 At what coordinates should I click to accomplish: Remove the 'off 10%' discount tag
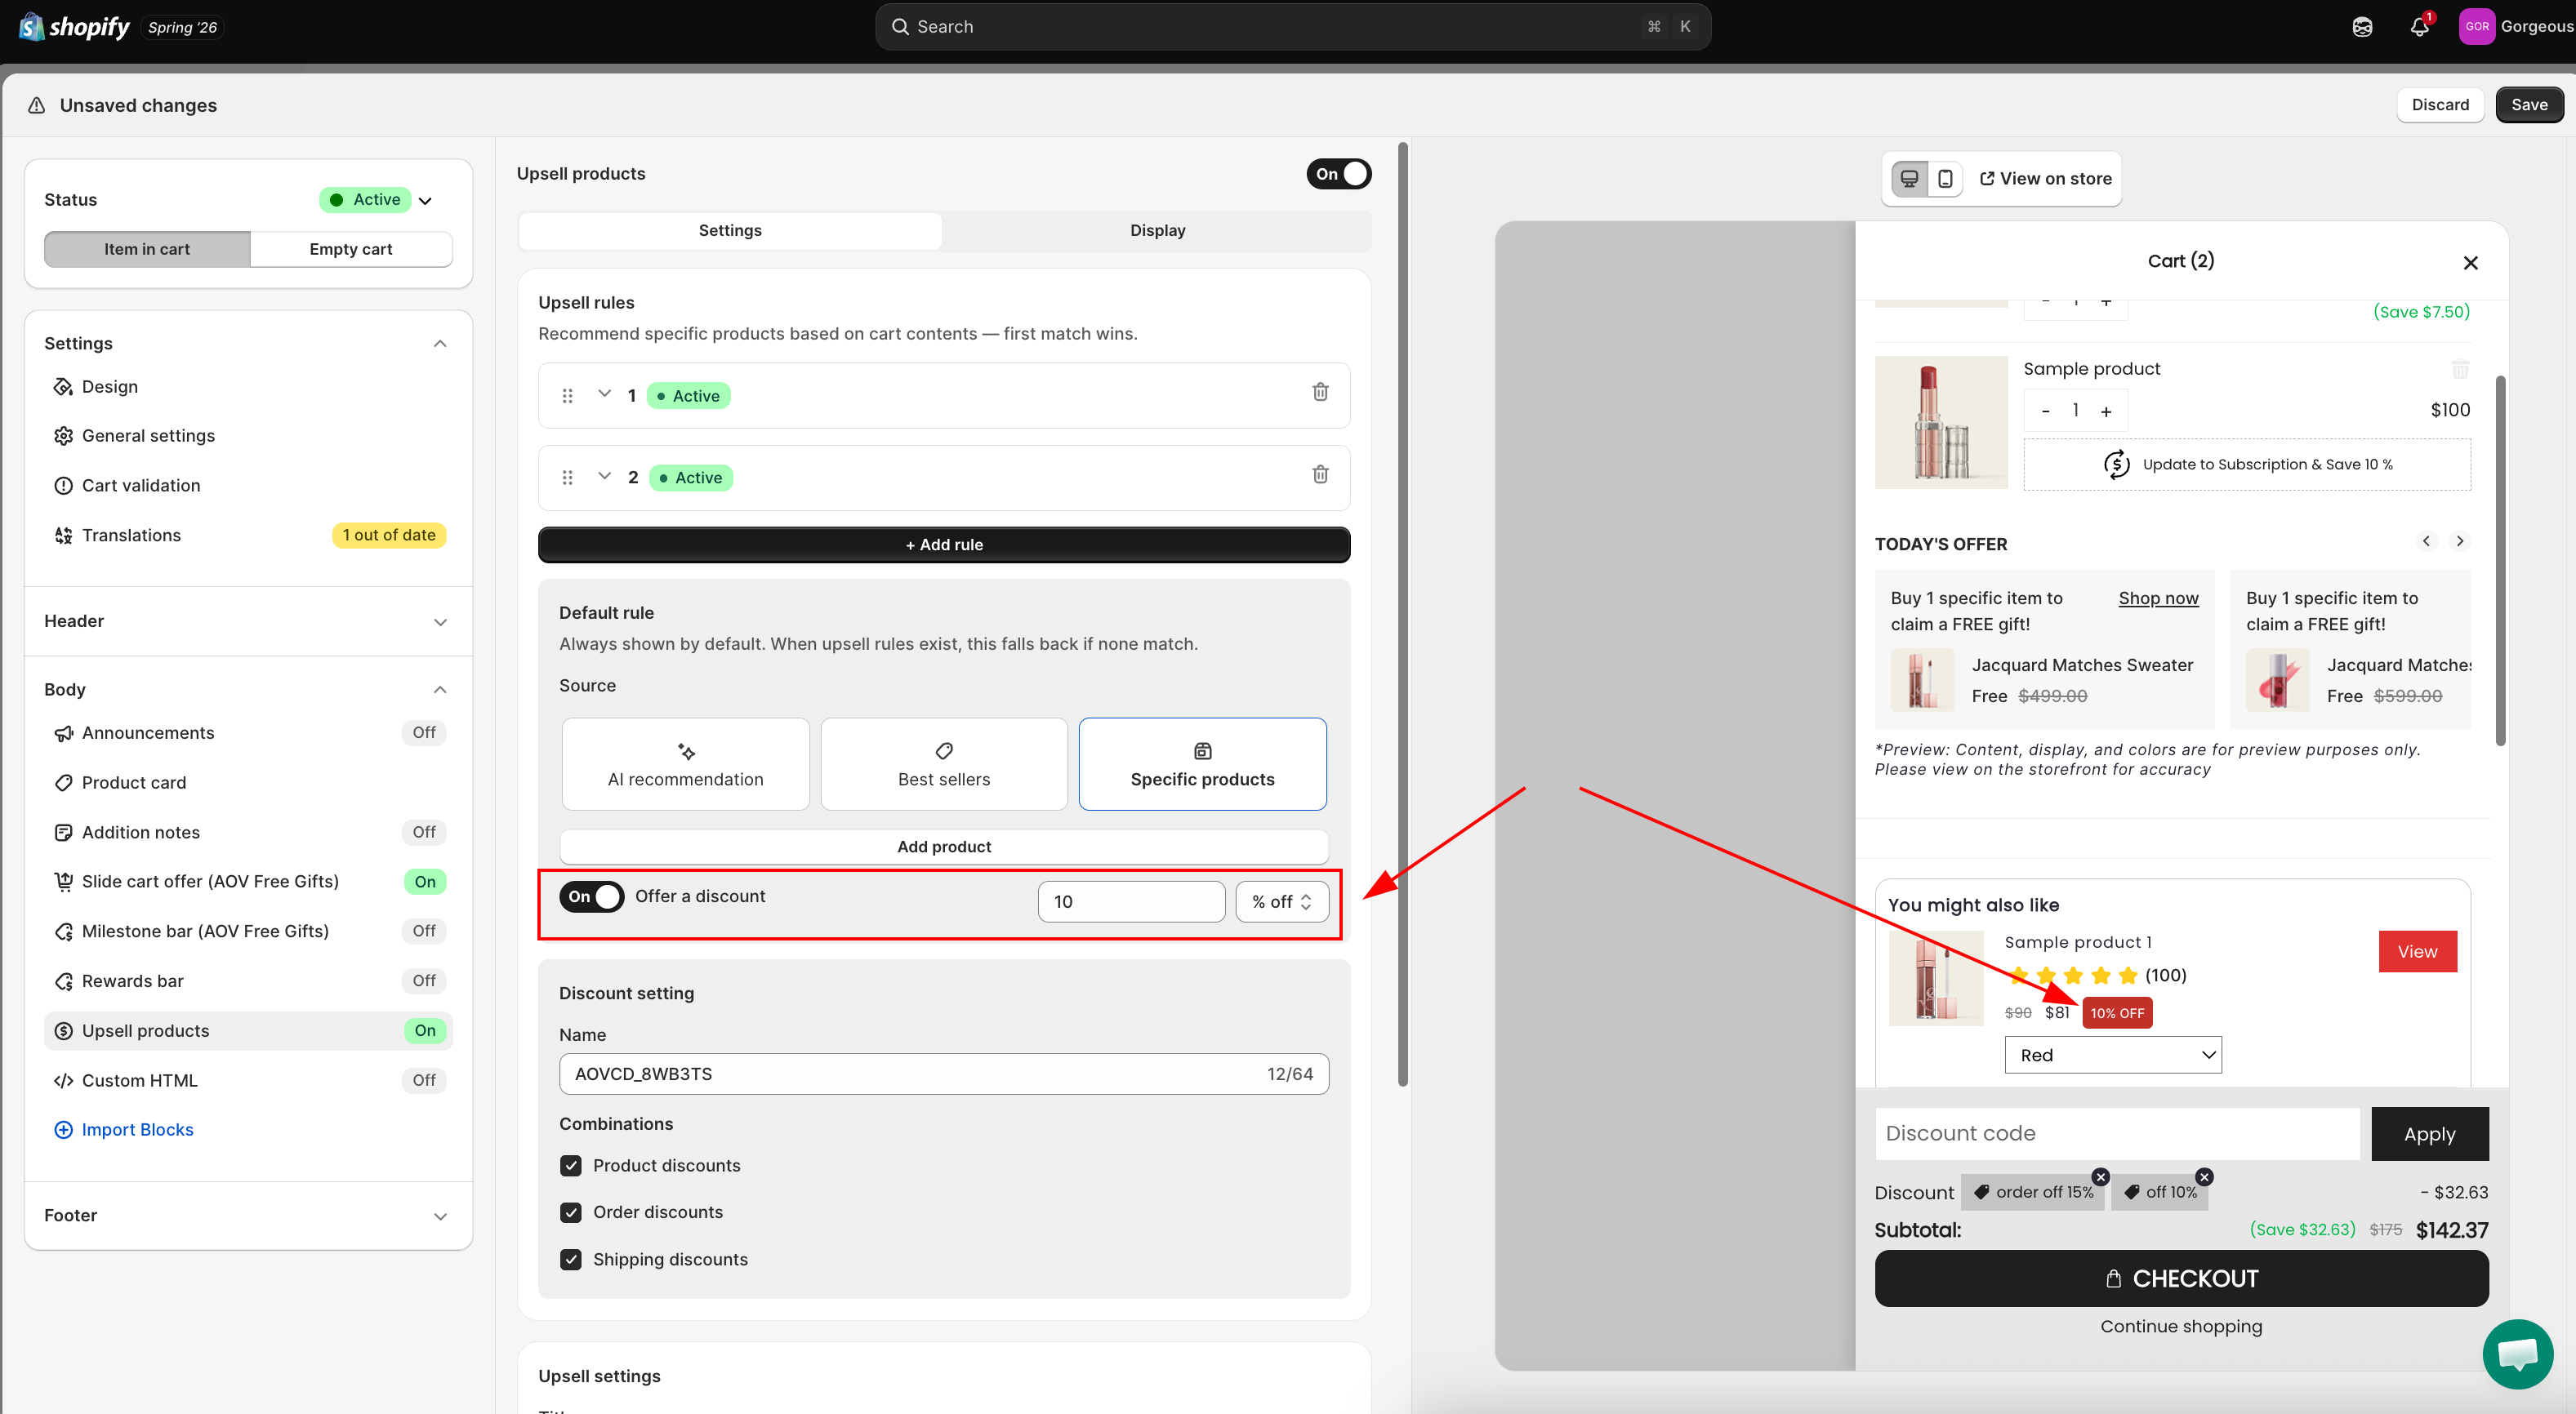[x=2204, y=1176]
